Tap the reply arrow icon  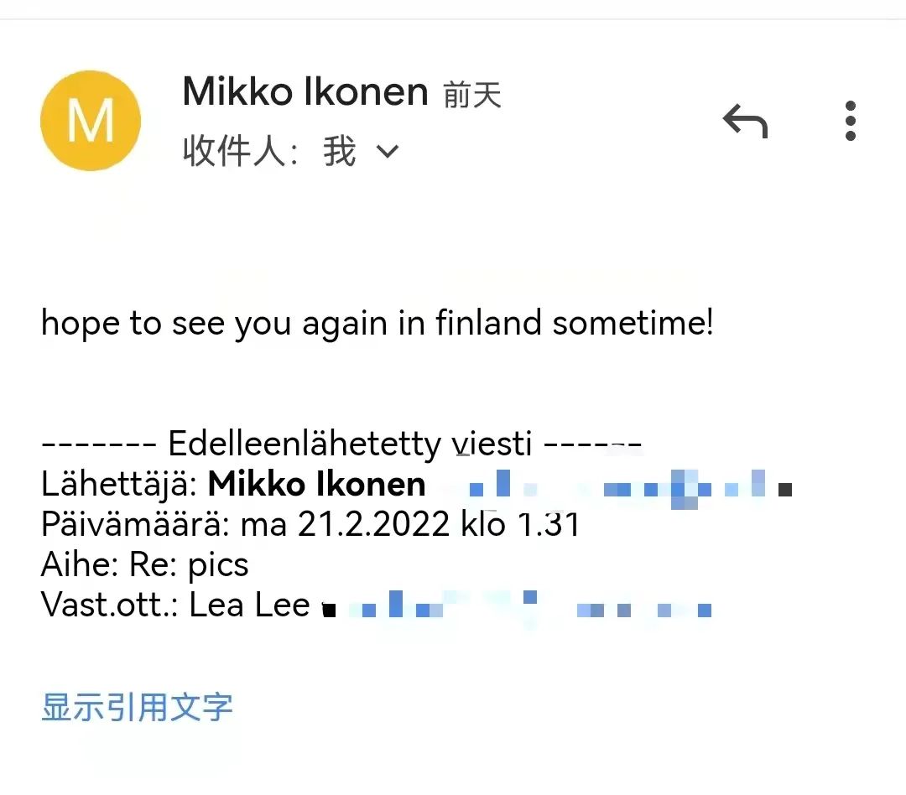click(745, 122)
